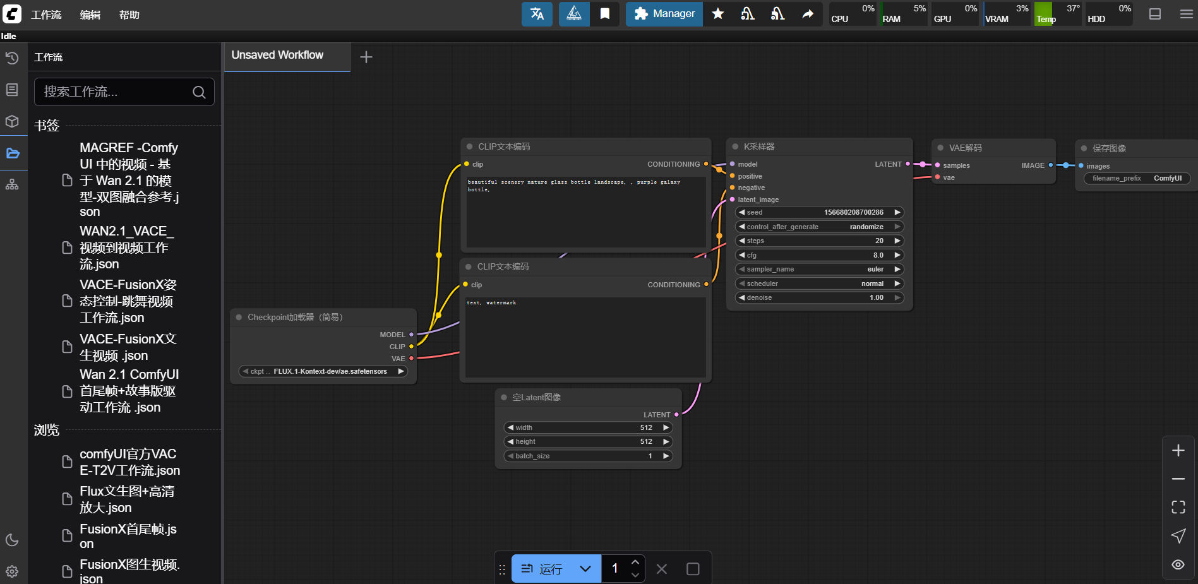The image size is (1198, 584).
Task: Click the Temp monitor indicator
Action: click(x=1058, y=14)
